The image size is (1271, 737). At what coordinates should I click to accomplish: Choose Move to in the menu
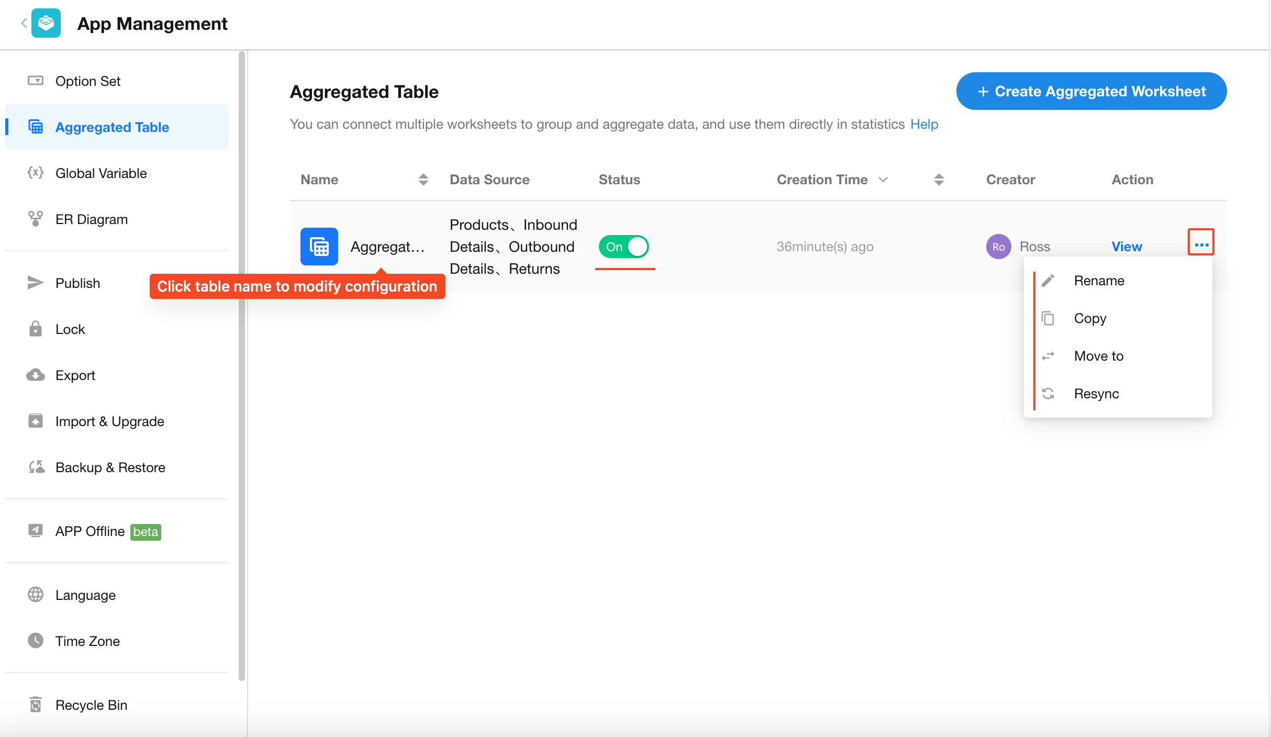[1098, 356]
